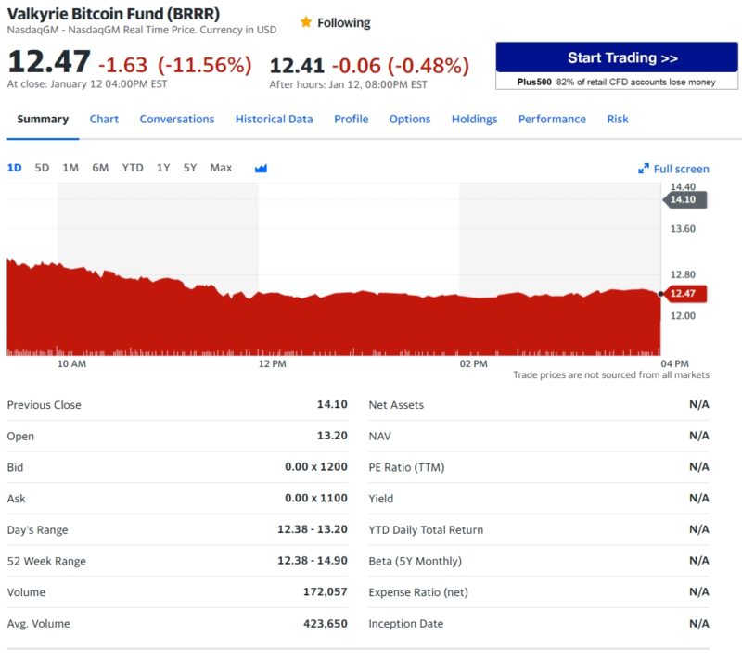742x660 pixels.
Task: Click the 12.47 price marker on the chart
Action: point(683,292)
